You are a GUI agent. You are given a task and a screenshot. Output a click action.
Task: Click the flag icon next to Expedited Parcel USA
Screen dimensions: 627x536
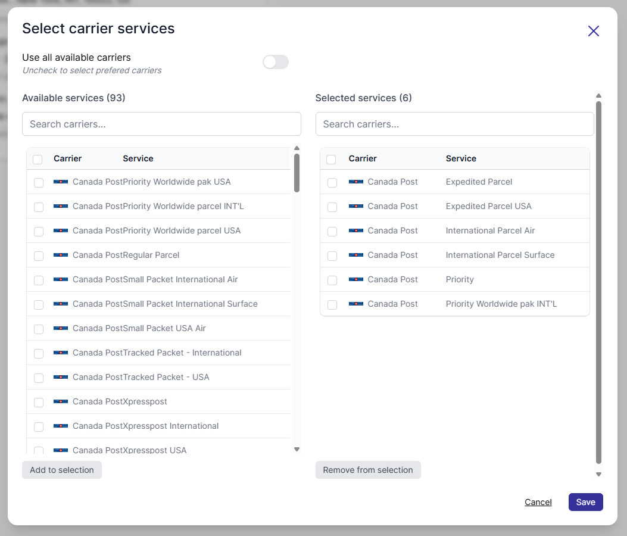[355, 207]
